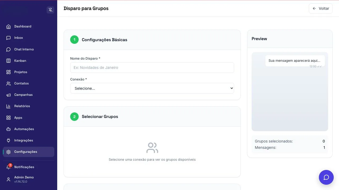Click the version v1.14.72.0 text

click(21, 182)
